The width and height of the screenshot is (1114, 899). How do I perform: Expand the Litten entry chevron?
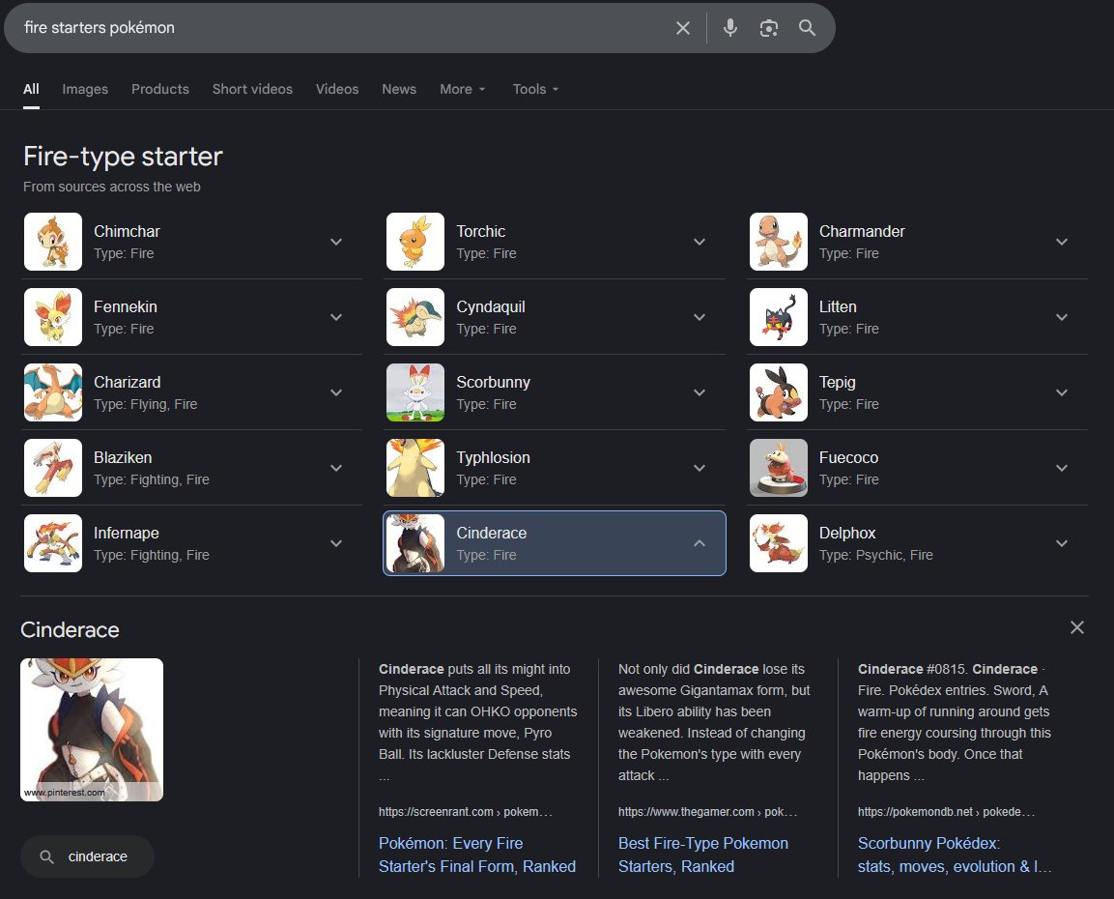point(1062,317)
